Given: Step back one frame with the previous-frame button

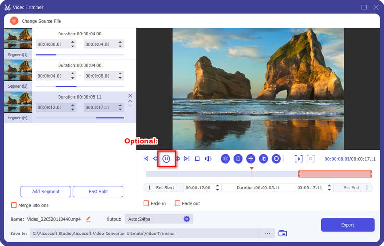Looking at the screenshot, I should [x=155, y=159].
